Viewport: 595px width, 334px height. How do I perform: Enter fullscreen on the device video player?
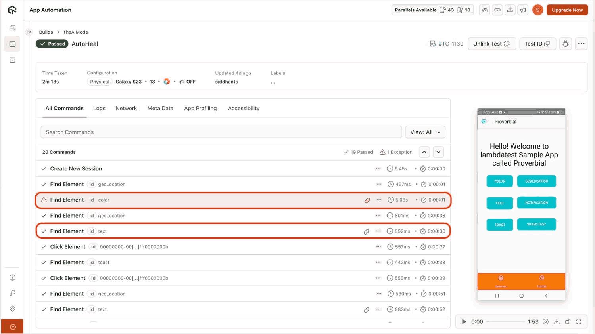[579, 322]
